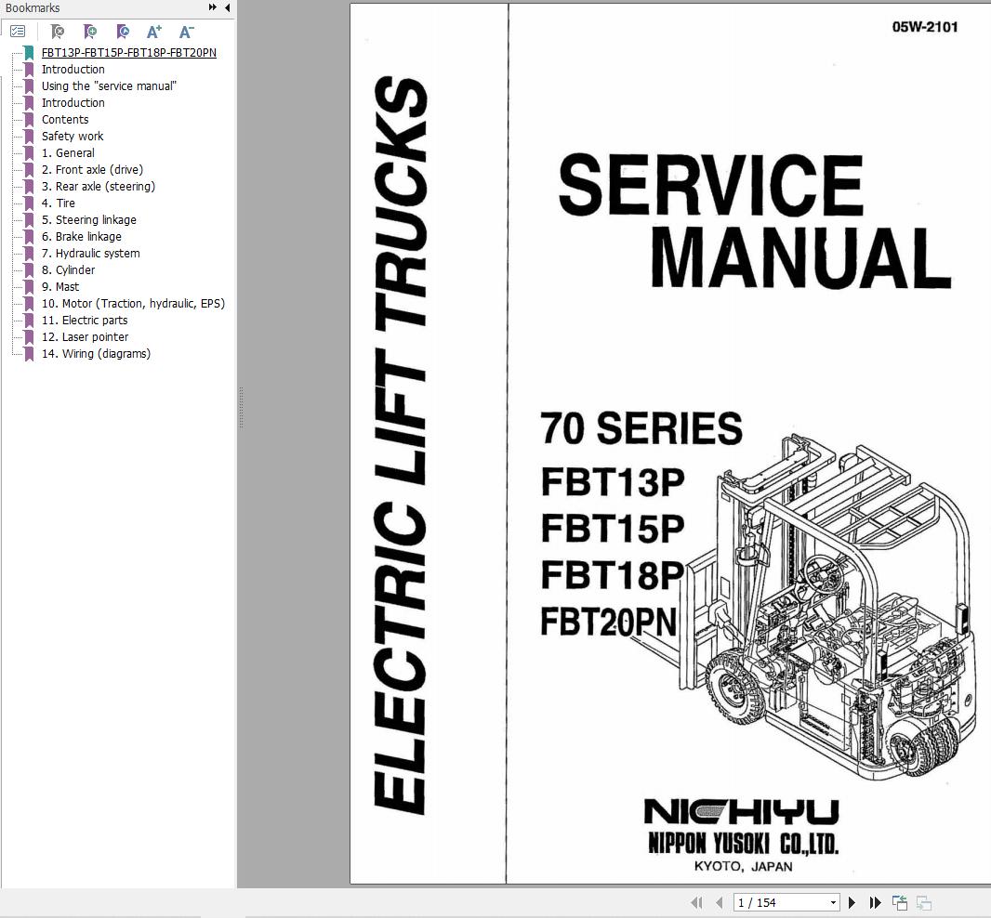991x918 pixels.
Task: Go to the next page arrow
Action: pos(852,902)
